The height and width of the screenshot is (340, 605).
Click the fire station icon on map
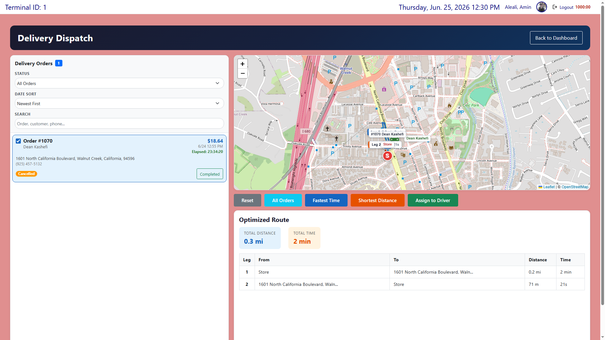[x=449, y=105]
